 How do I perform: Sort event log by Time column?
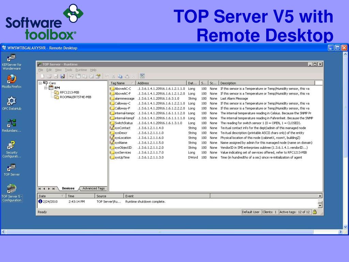(80, 196)
